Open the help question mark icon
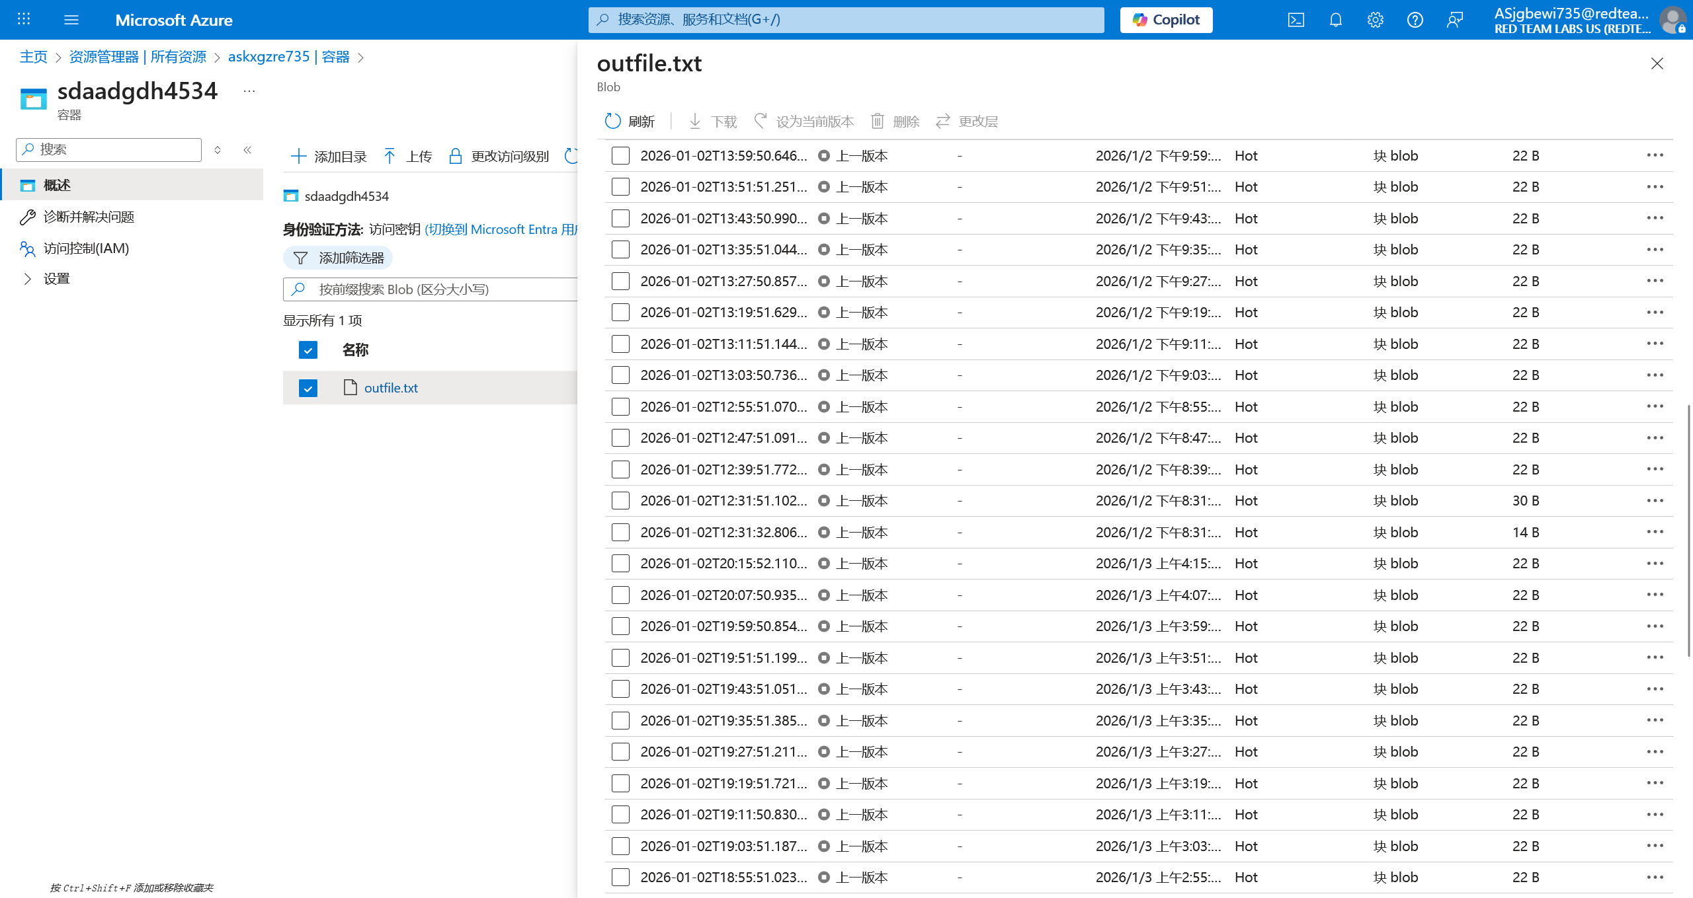 [1415, 20]
